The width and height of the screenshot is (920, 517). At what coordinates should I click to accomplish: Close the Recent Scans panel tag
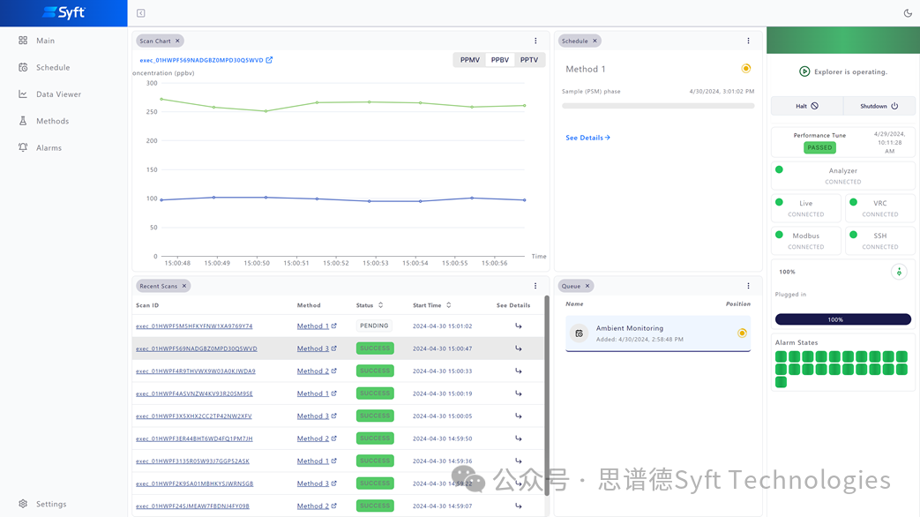(184, 287)
